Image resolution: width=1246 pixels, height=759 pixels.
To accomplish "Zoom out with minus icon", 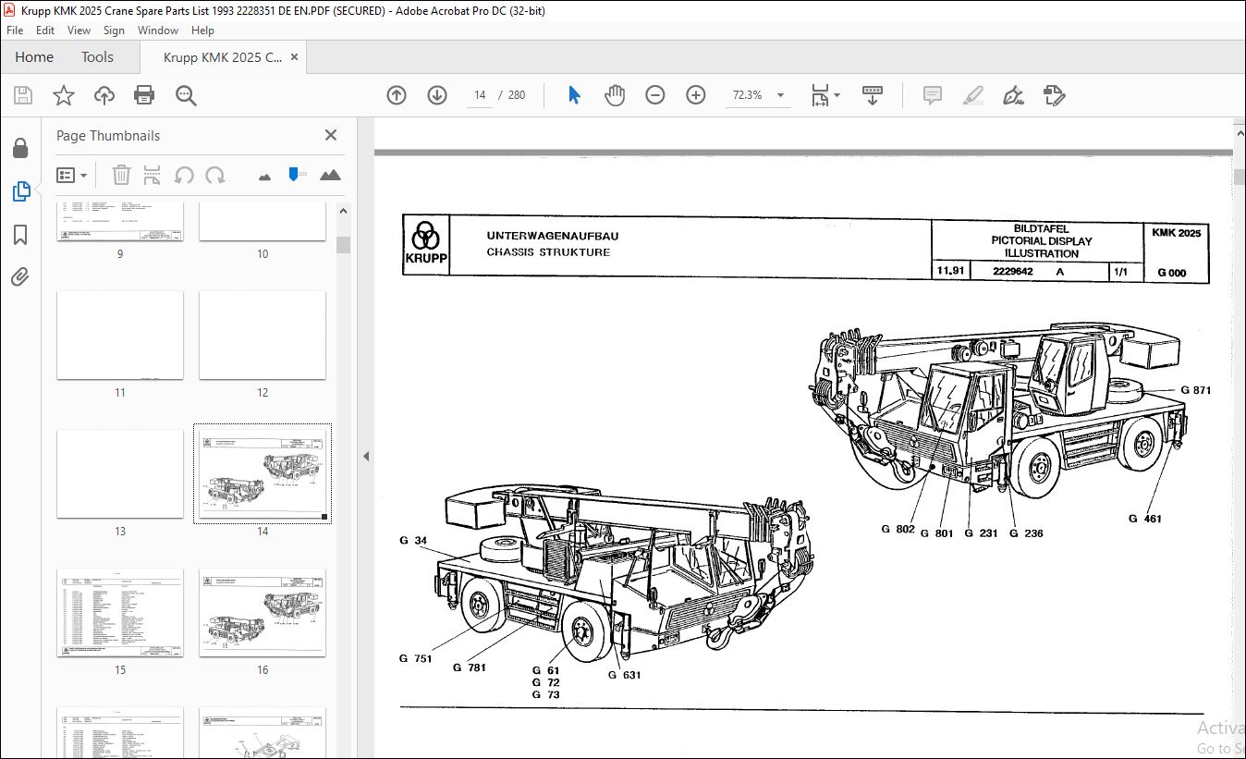I will coord(655,95).
